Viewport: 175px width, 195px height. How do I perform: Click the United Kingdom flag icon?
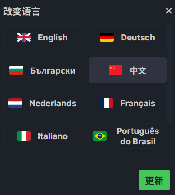[24, 37]
